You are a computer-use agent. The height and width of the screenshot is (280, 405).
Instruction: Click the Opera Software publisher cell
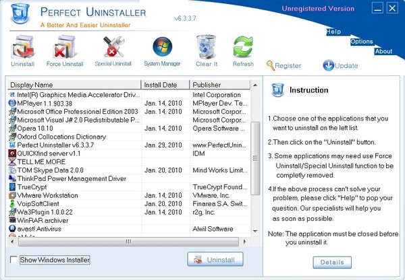[x=219, y=129]
